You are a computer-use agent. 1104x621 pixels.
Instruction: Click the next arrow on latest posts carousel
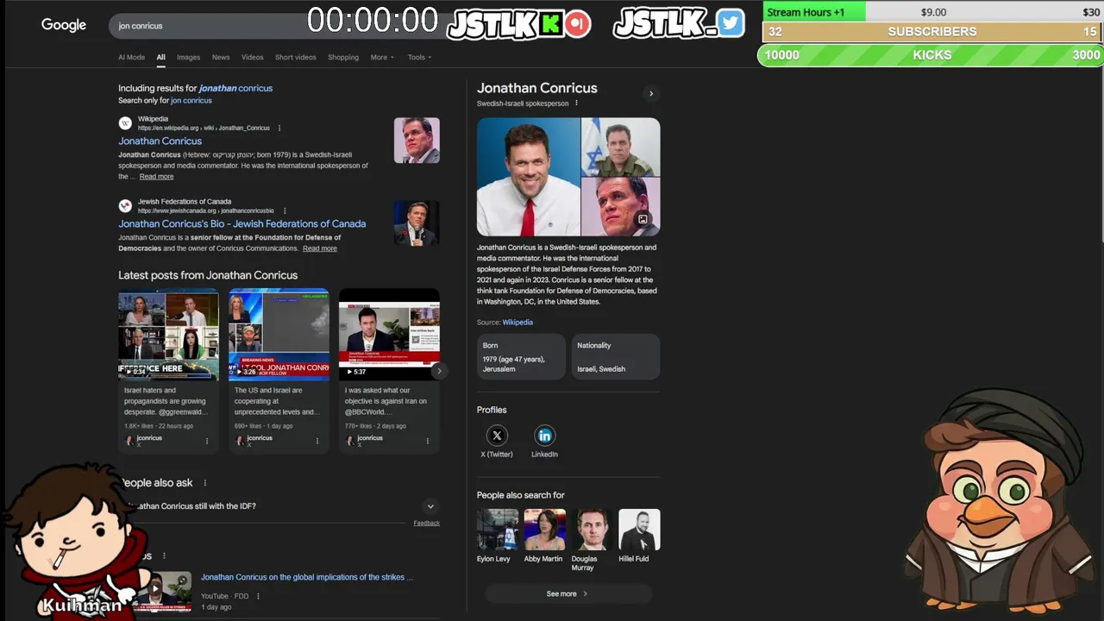pos(439,371)
